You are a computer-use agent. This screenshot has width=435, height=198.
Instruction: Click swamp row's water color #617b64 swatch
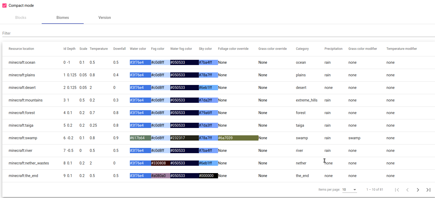140,138
